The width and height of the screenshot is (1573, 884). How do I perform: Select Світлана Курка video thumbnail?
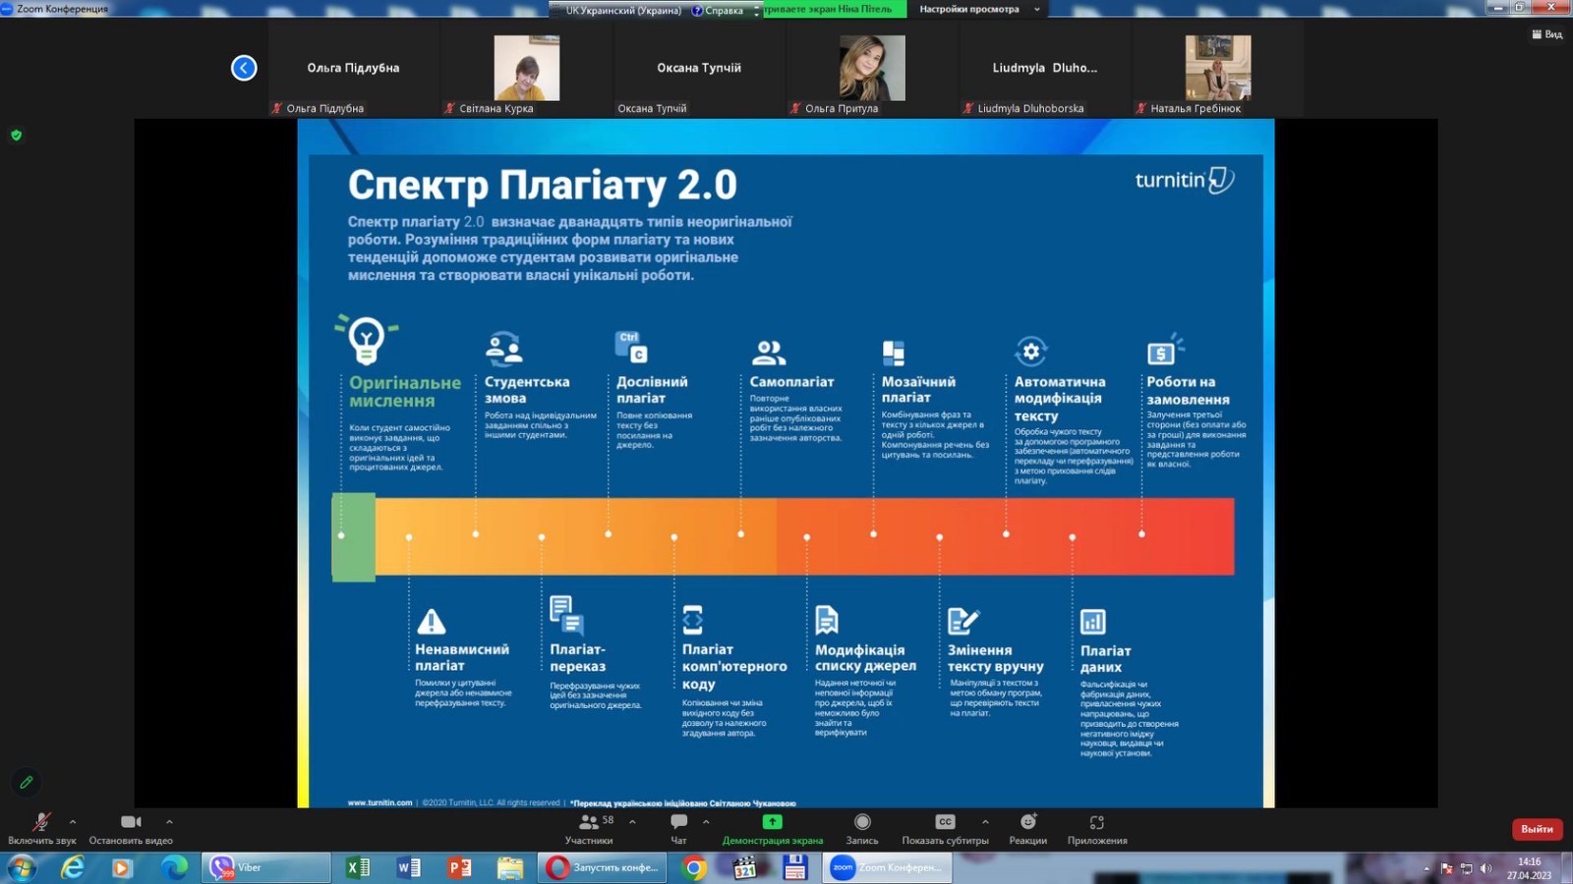(526, 76)
